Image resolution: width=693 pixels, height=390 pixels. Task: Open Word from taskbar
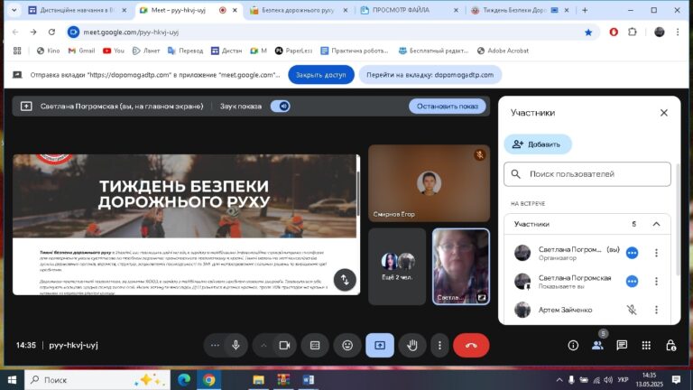coord(309,380)
